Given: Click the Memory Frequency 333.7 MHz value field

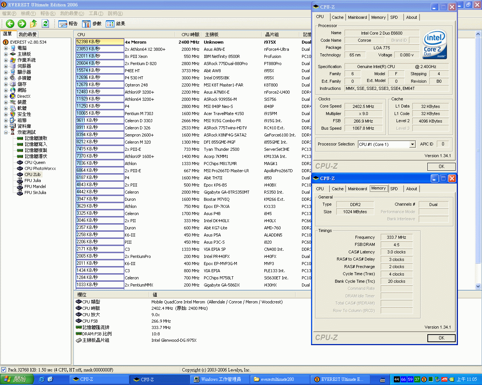Looking at the screenshot, I should pos(396,237).
